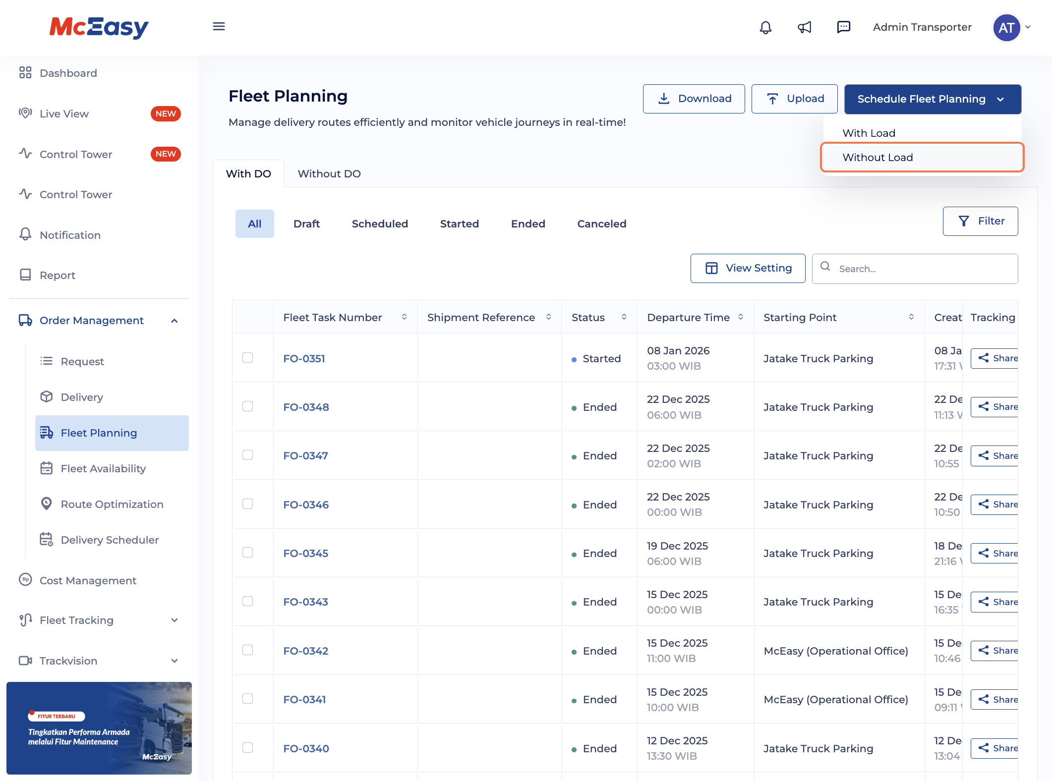Screen dimensions: 1052x781
Task: Click the AT user avatar
Action: coord(1006,28)
